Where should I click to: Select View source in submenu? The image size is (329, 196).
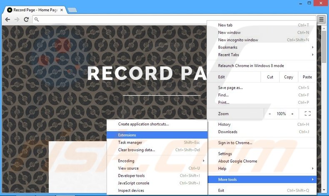[157, 168]
